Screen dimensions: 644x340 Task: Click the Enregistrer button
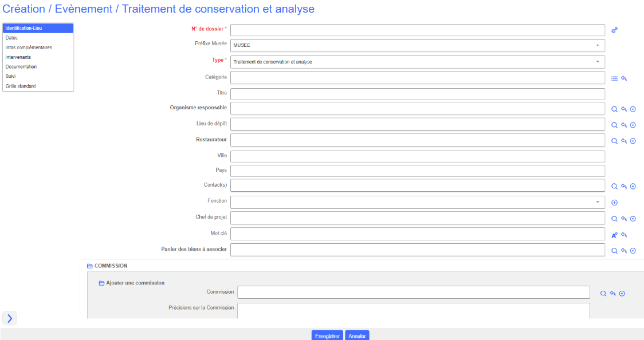327,336
